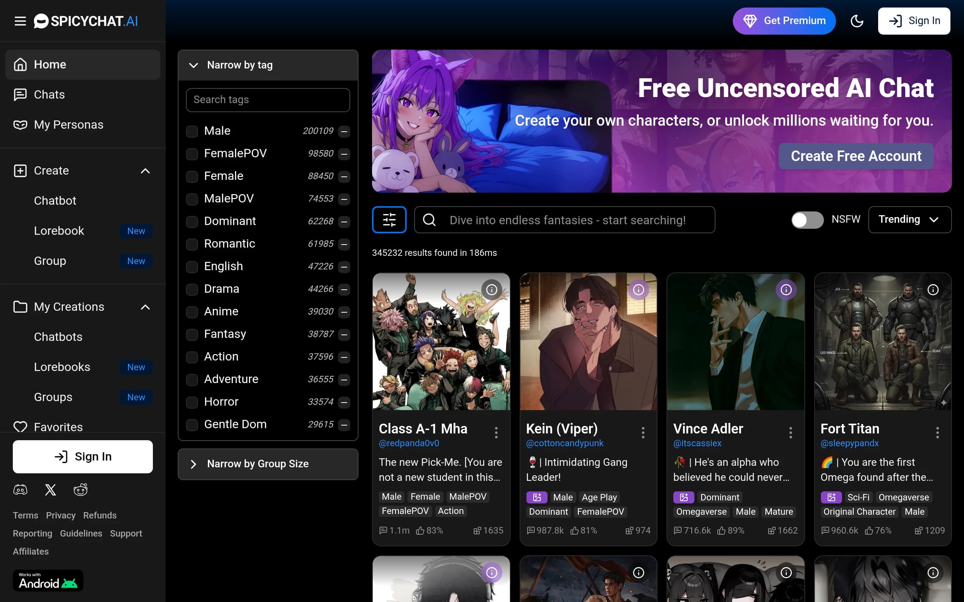The image size is (964, 602).
Task: Open the hamburger menu icon
Action: 20,21
